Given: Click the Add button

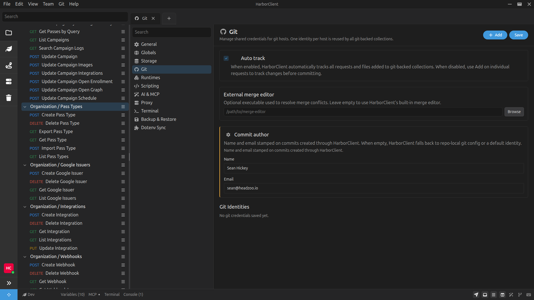Looking at the screenshot, I should pyautogui.click(x=495, y=35).
